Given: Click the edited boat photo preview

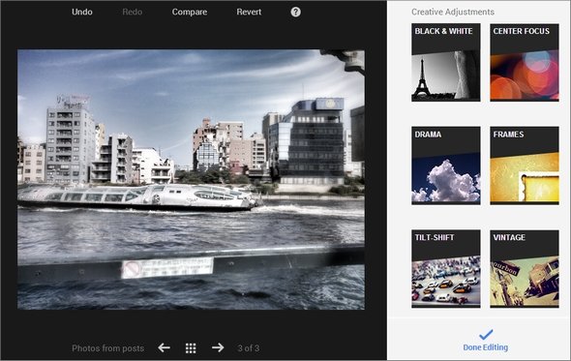Looking at the screenshot, I should pyautogui.click(x=191, y=180).
